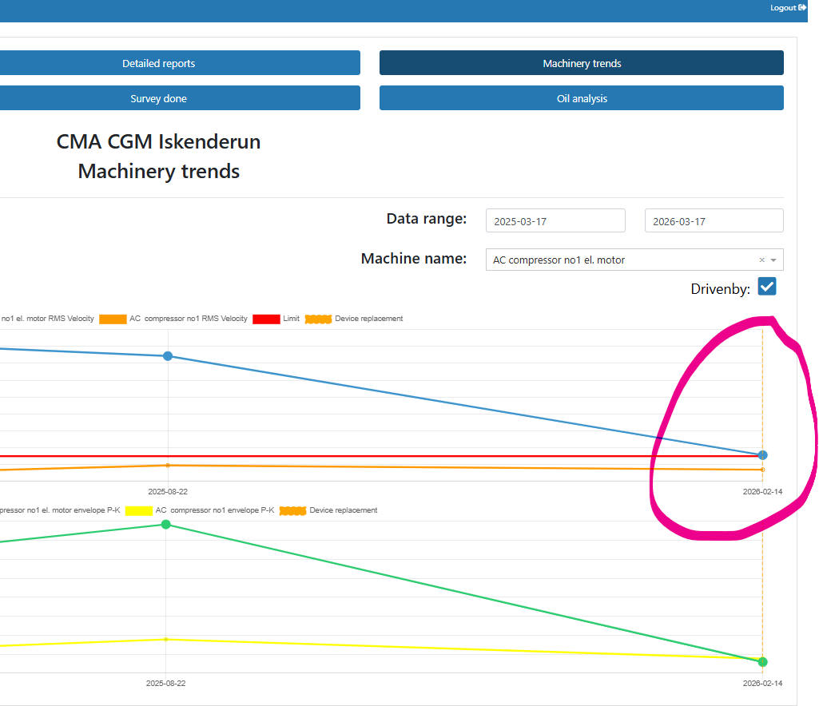Screen dimensions: 819x706
Task: Click the start date field showing 2025-03-17
Action: pyautogui.click(x=555, y=221)
